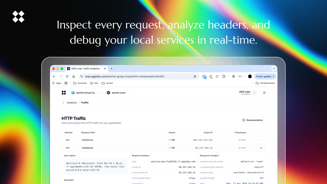
Task: Open the three-dot menu beside Analytics breadcrumb
Action: click(x=63, y=103)
